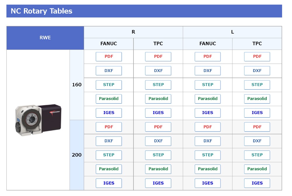Download STEP for RWE 160 R TPC
292x196 pixels.
(158, 85)
